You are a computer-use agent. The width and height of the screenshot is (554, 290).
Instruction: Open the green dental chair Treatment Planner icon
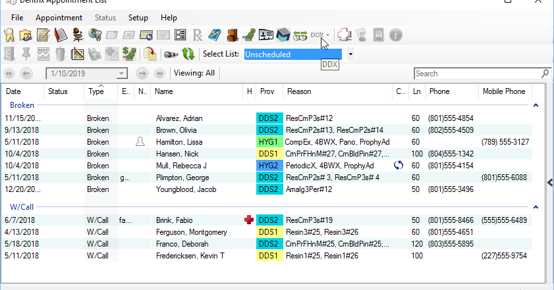point(249,35)
